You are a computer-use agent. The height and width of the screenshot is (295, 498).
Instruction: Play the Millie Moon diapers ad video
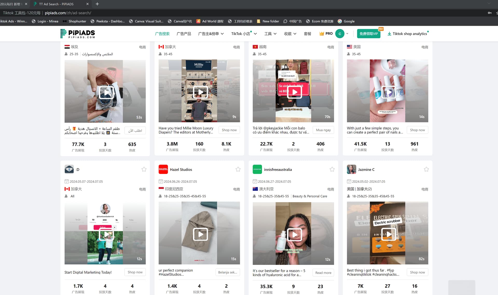point(200,92)
